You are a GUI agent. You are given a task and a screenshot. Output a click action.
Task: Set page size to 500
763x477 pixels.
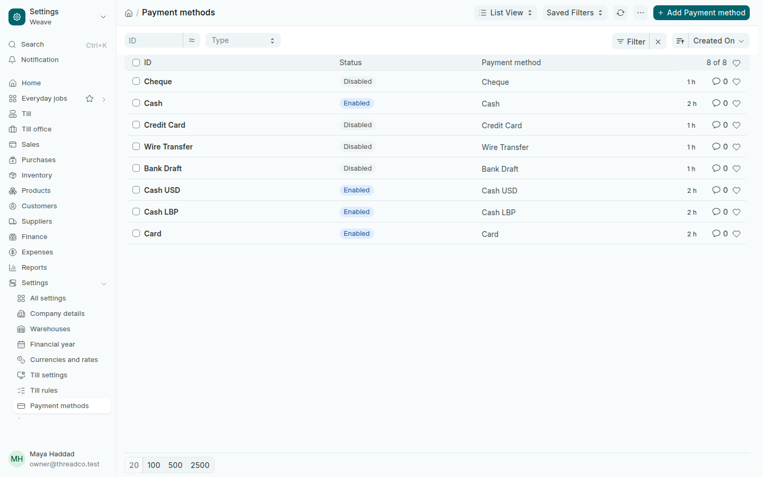pos(175,465)
